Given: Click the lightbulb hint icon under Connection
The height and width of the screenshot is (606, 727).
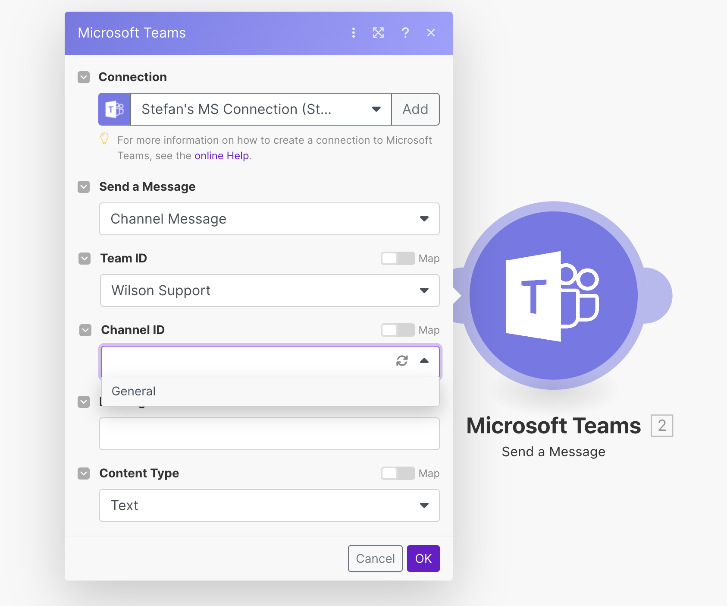Looking at the screenshot, I should (x=104, y=139).
